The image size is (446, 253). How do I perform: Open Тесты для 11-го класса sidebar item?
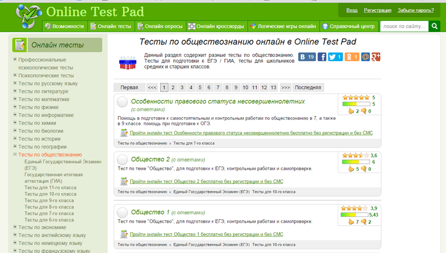coord(50,188)
